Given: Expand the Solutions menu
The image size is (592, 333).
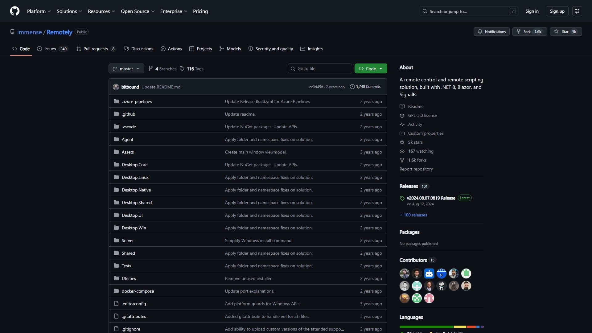Looking at the screenshot, I should 69,11.
